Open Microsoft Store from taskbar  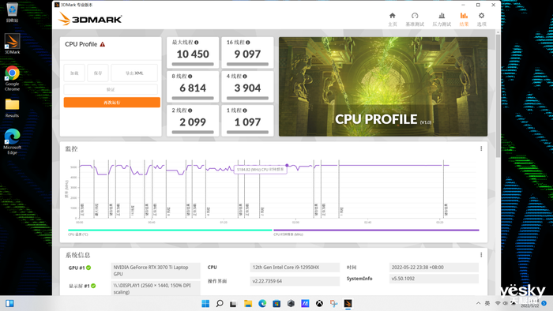(x=276, y=303)
